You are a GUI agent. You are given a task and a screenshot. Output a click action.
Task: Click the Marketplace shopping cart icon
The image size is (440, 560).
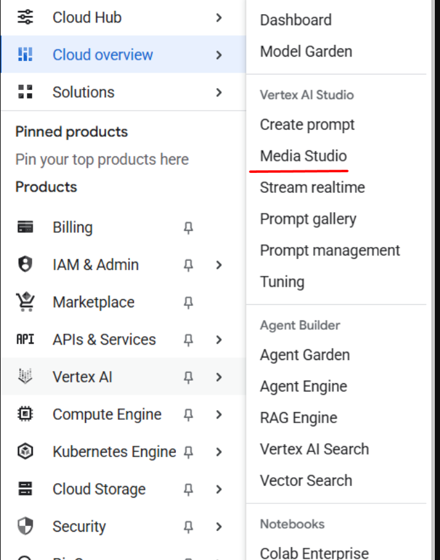click(25, 302)
